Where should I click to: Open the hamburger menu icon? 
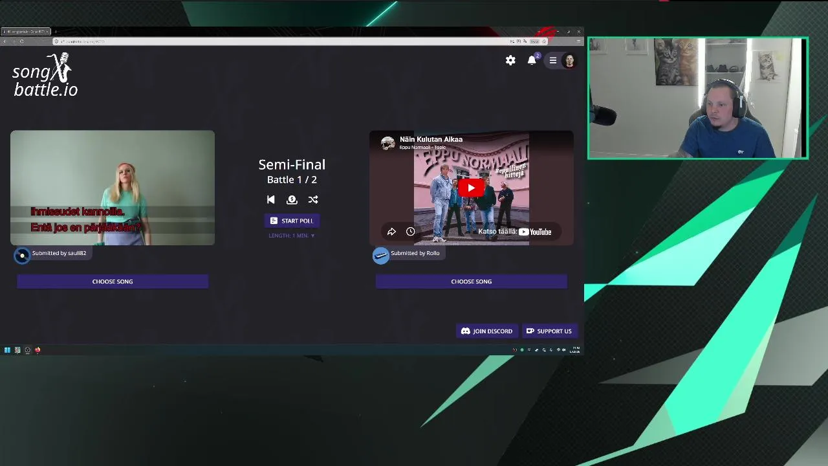coord(553,60)
